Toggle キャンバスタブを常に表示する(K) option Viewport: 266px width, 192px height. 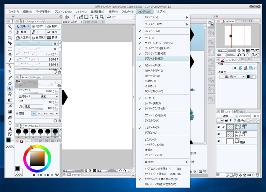[x=163, y=179]
